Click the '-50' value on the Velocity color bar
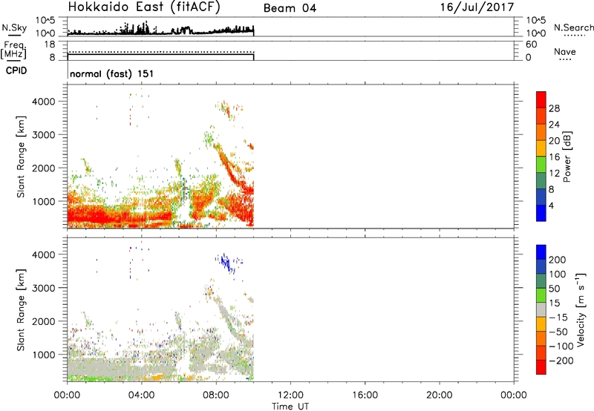The height and width of the screenshot is (411, 594). coord(558,332)
